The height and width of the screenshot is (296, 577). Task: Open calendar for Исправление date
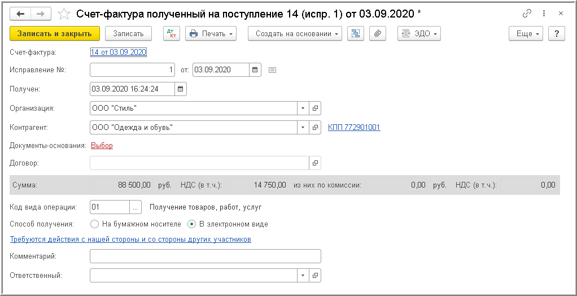255,70
